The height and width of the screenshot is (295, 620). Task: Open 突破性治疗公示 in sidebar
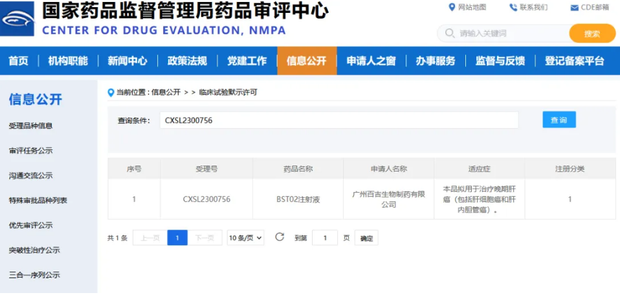34,250
